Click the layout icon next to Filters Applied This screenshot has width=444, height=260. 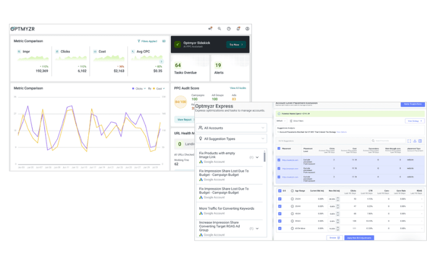(164, 41)
